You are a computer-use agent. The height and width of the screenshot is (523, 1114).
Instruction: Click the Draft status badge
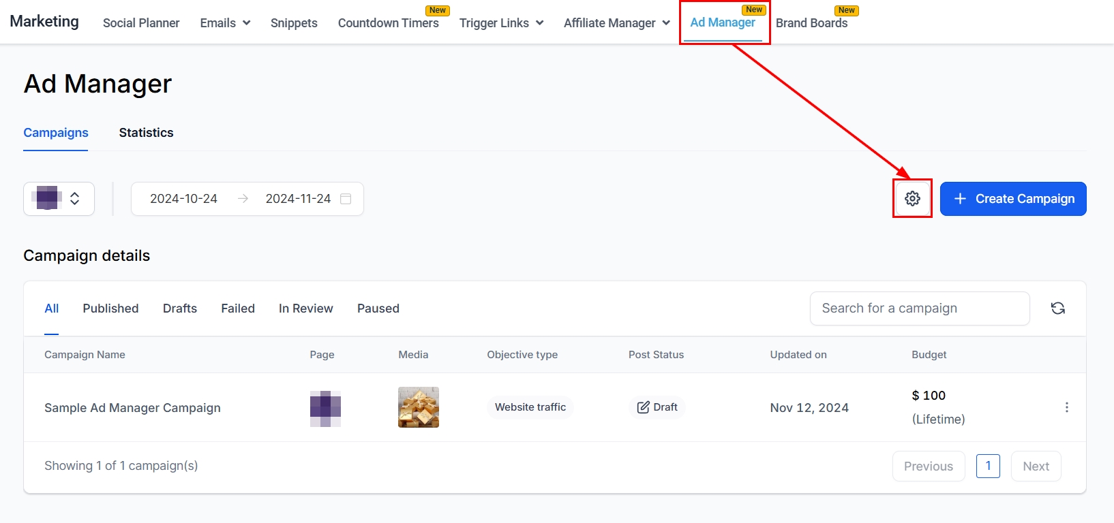(x=657, y=407)
